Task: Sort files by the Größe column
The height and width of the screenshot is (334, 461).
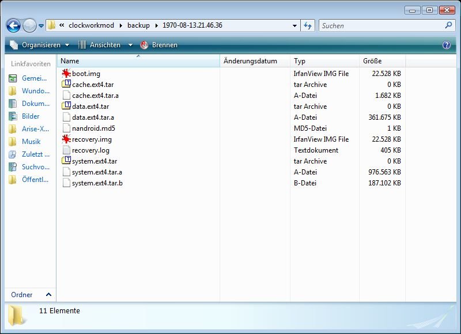Action: (382, 61)
